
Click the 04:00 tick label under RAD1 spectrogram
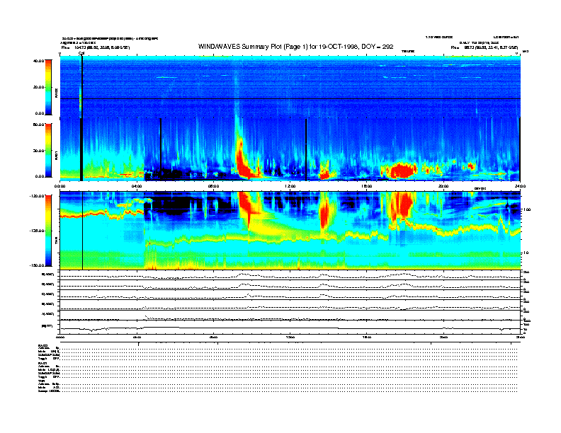137,186
